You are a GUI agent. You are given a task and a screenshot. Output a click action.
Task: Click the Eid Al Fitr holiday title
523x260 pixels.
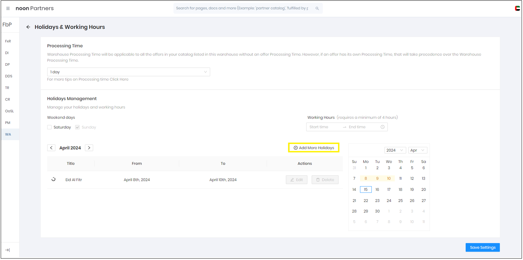coord(74,180)
